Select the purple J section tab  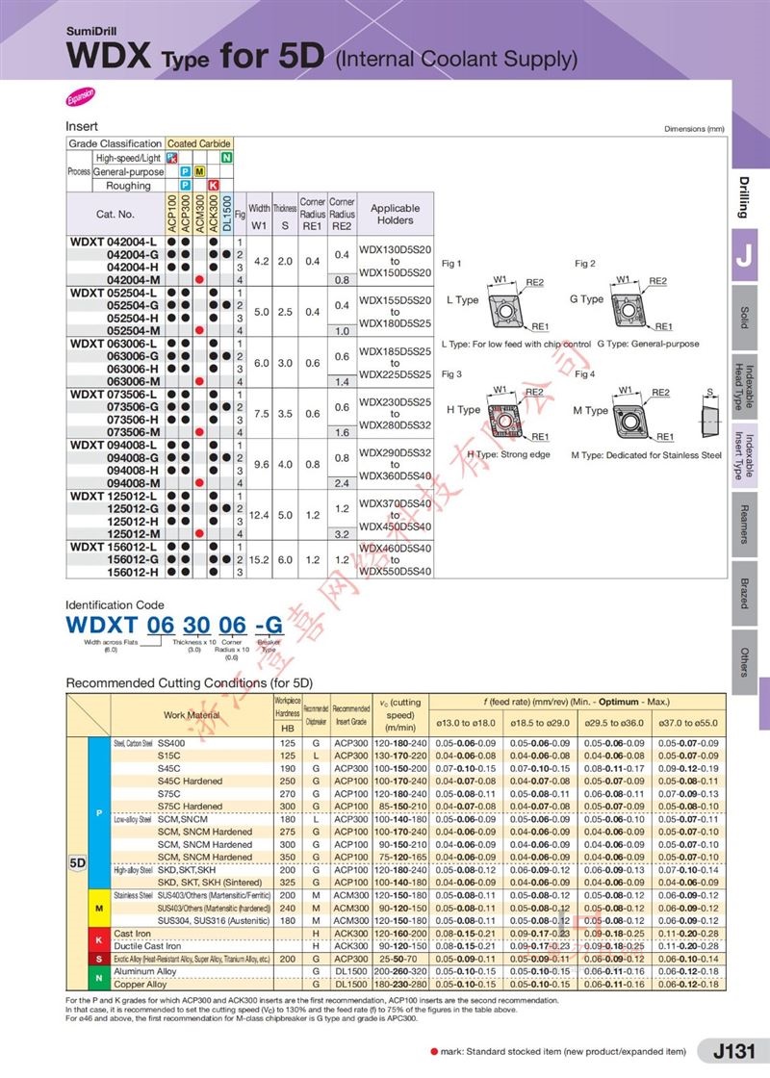pyautogui.click(x=744, y=255)
